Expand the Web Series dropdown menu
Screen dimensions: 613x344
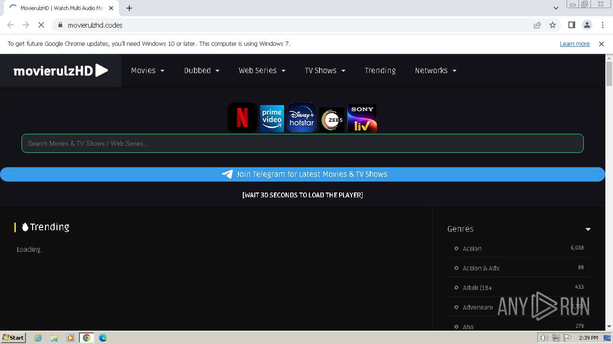coord(262,71)
